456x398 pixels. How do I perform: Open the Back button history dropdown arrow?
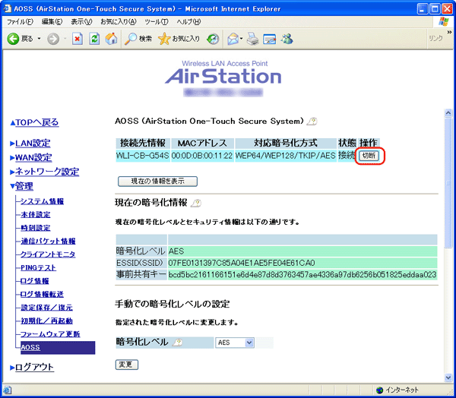click(39, 39)
